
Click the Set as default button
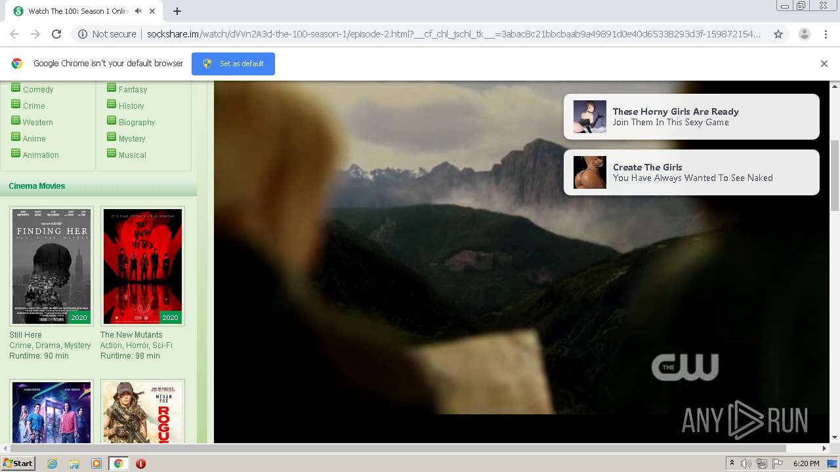(233, 64)
